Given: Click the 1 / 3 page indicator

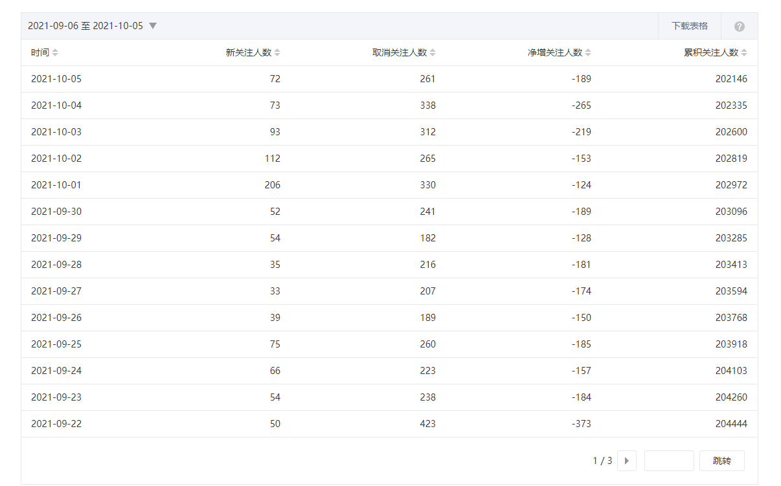Looking at the screenshot, I should 602,461.
